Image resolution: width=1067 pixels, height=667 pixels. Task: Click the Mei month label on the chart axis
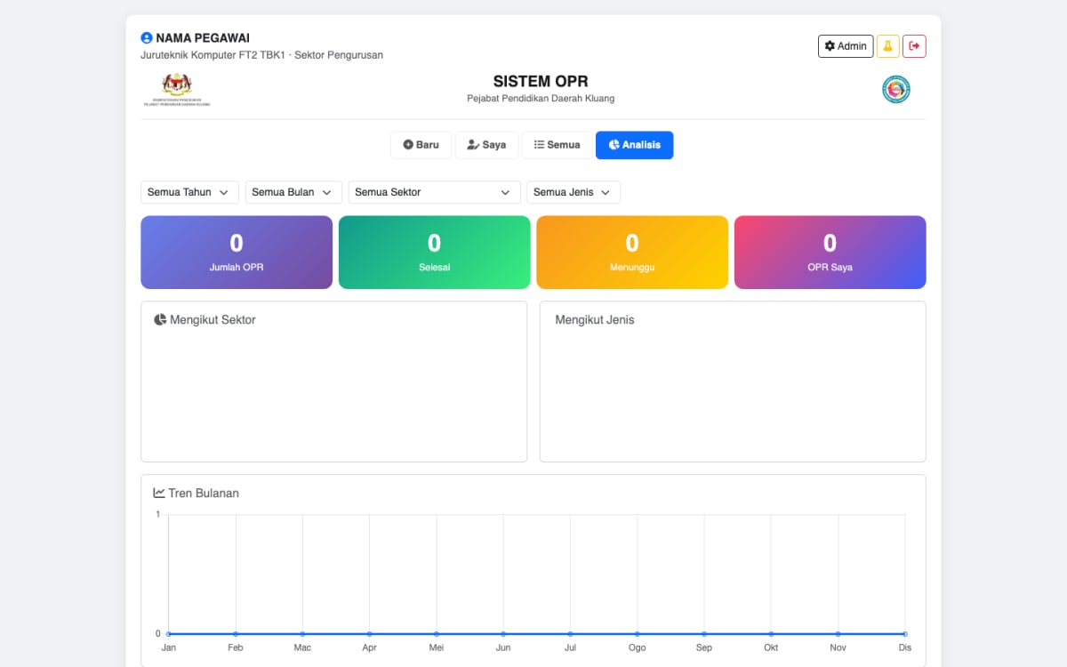coord(437,647)
